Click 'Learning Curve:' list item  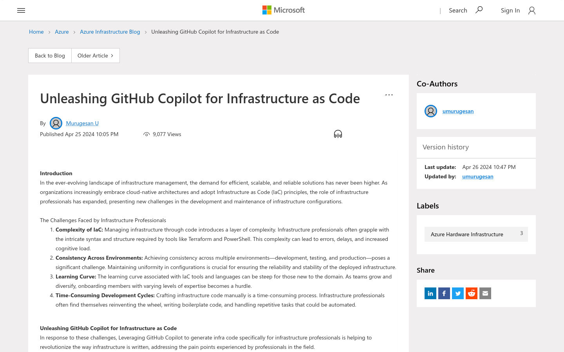(76, 277)
